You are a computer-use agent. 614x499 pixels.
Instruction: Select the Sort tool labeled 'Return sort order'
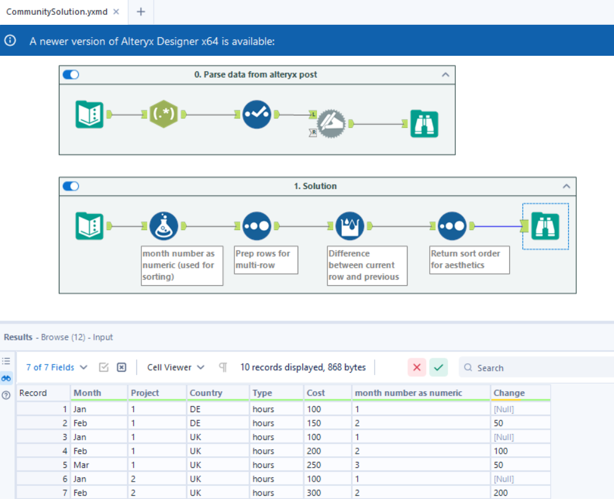click(x=452, y=225)
